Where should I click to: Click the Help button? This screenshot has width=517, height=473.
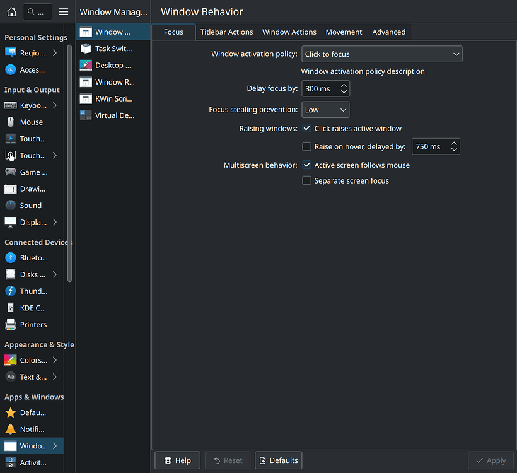[x=177, y=460]
